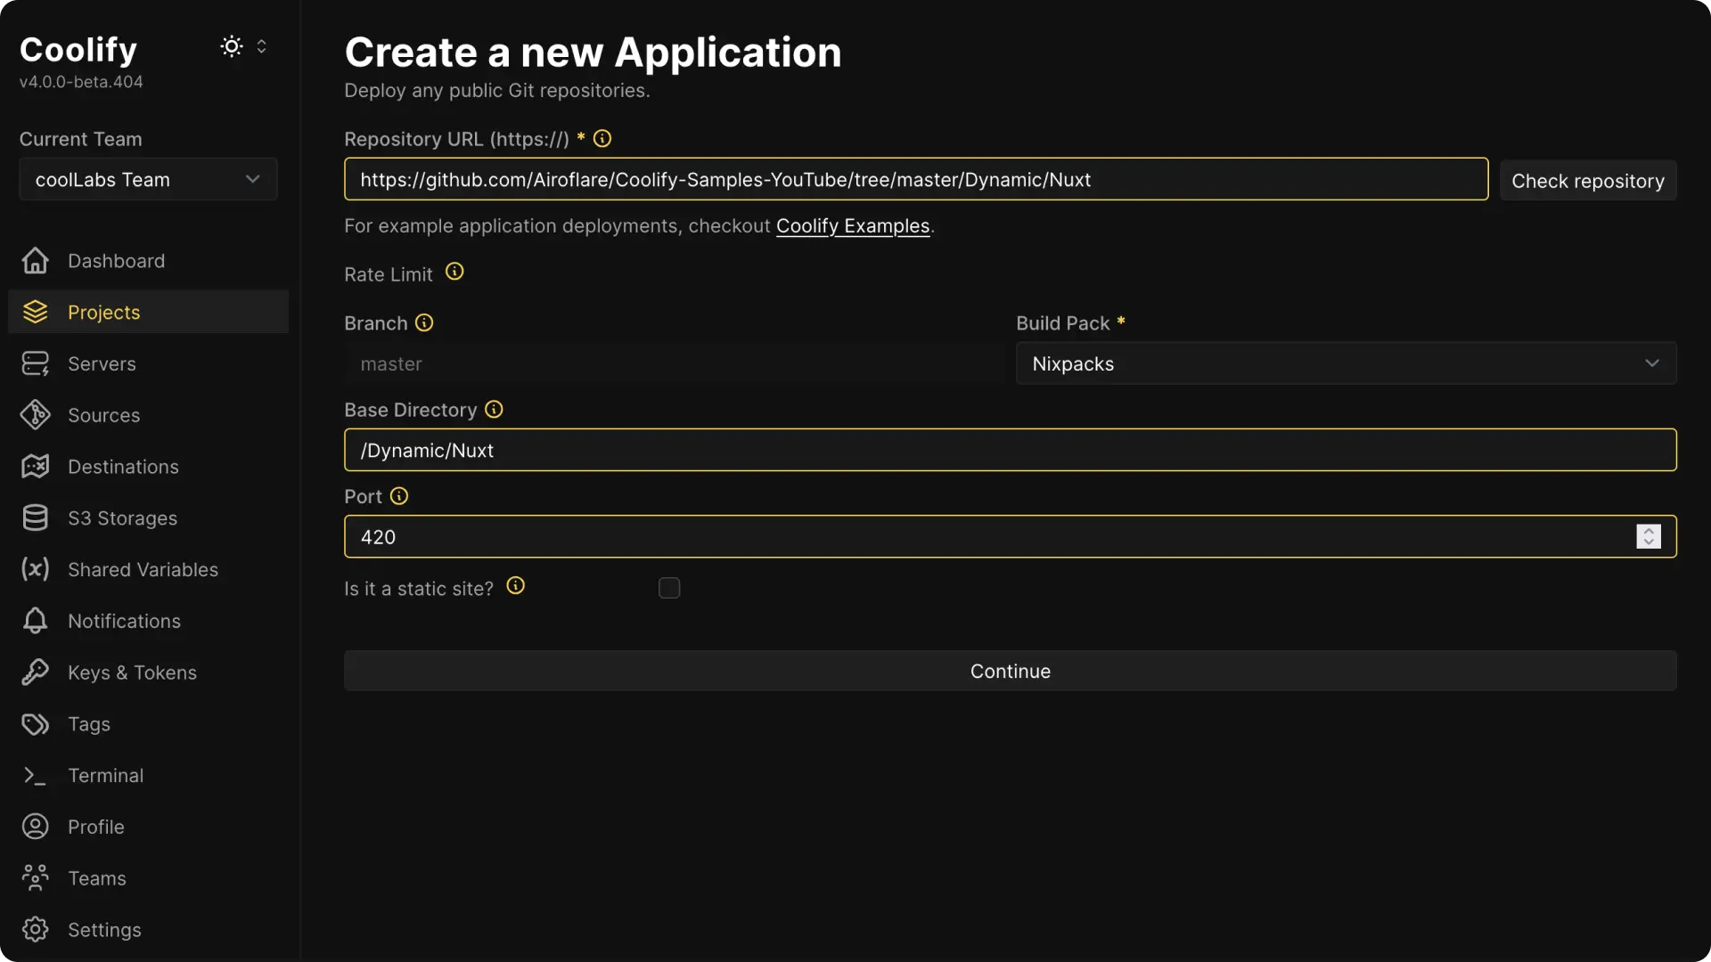Open the Build Pack dropdown showing Nixpacks

(x=1346, y=363)
